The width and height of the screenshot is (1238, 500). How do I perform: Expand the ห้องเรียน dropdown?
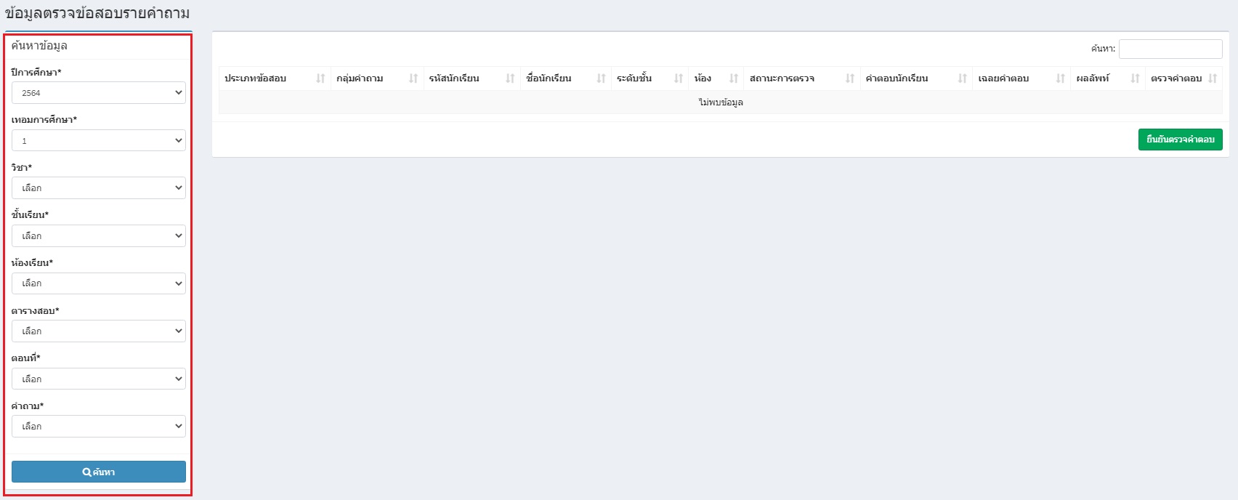99,283
